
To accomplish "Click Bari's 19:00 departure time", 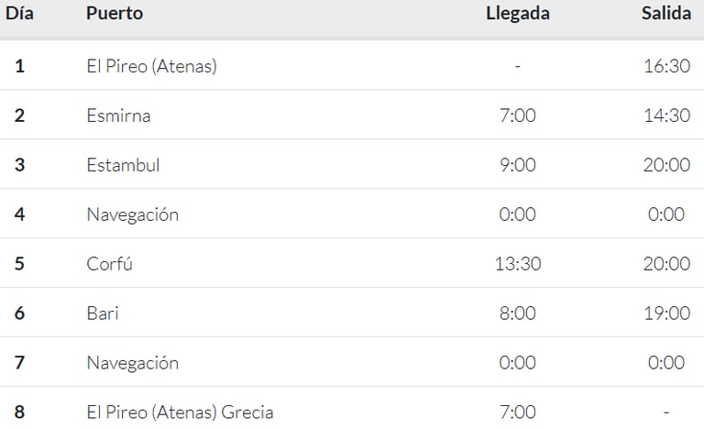I will (666, 313).
